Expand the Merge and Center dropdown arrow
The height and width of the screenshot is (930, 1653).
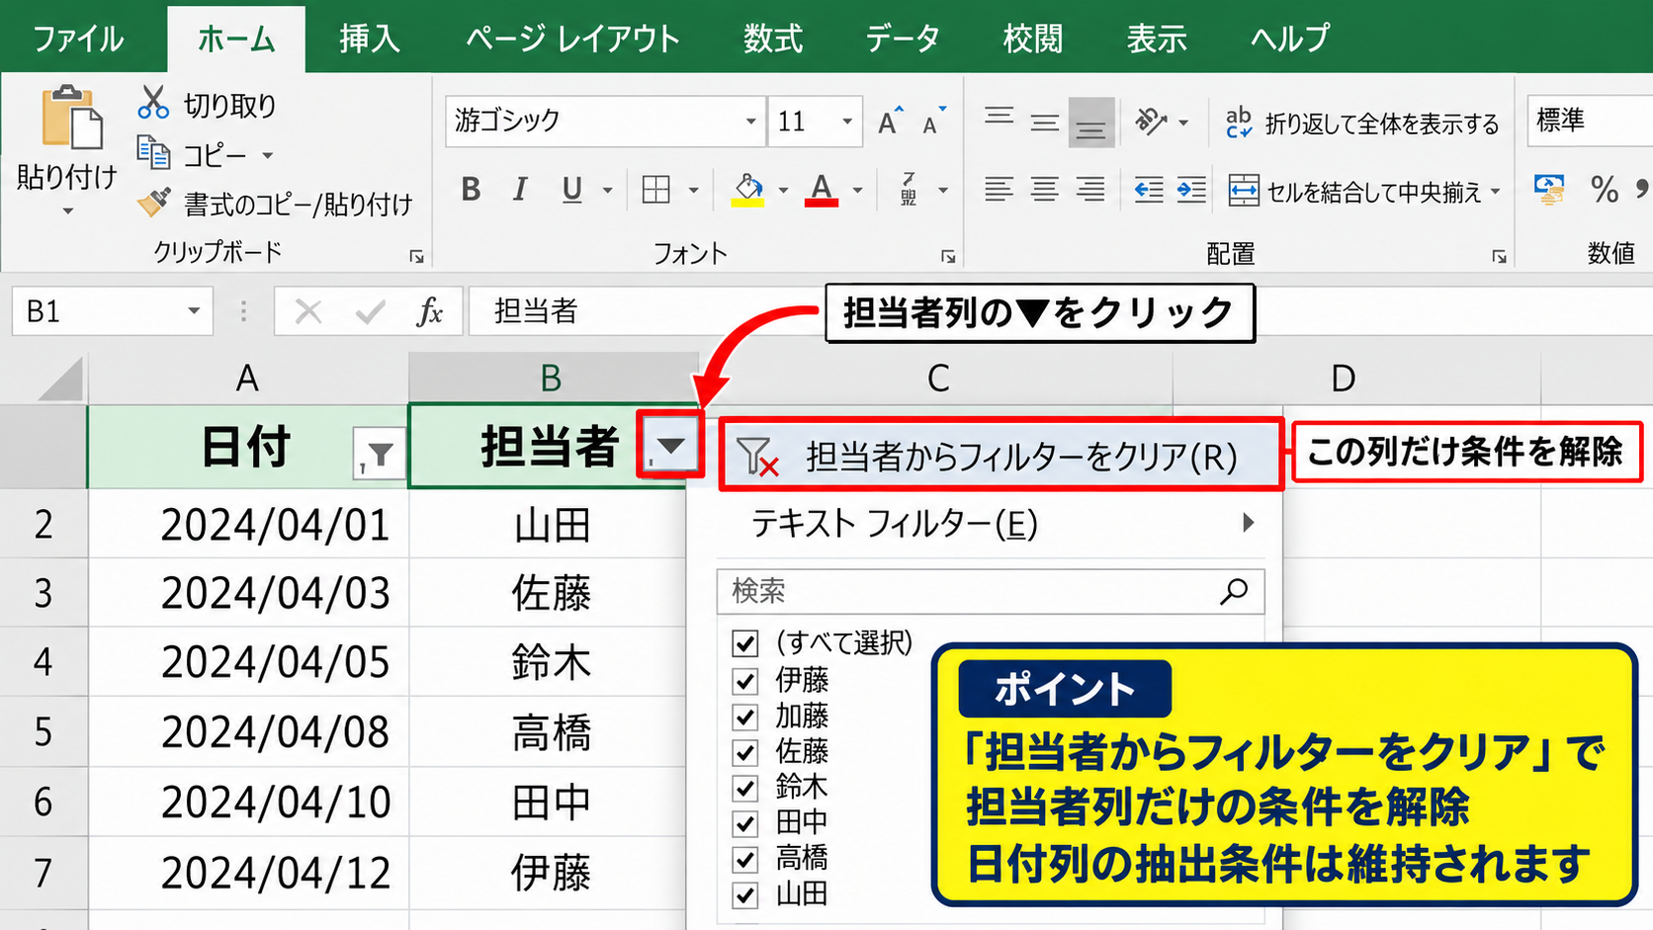1495,191
